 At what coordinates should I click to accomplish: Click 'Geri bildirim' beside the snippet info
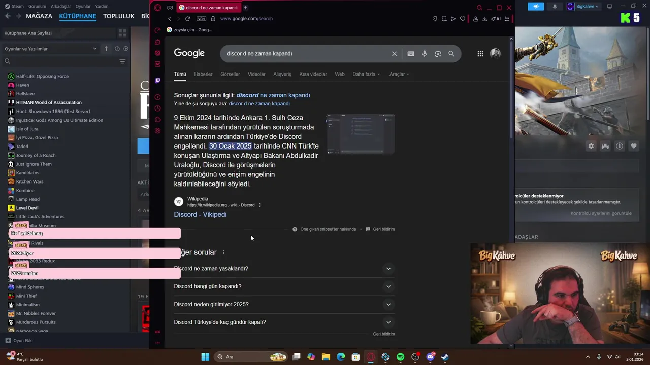point(380,229)
